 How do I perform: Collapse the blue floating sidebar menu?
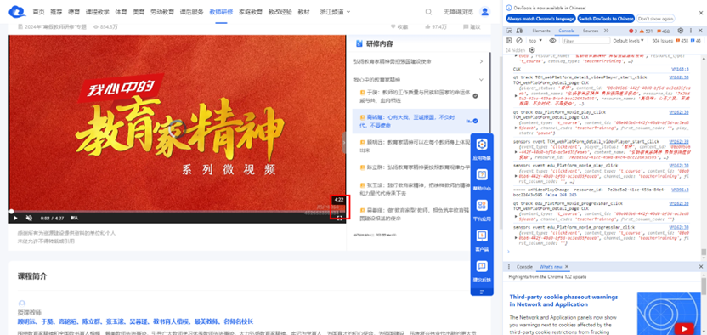point(482,292)
